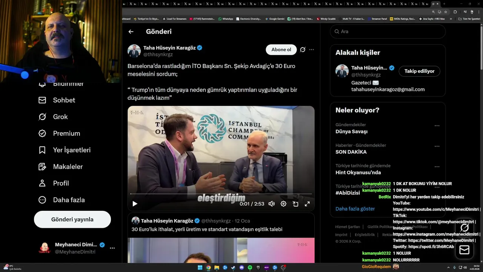Expand bookmarks overflow chevron
This screenshot has height=272, width=483.
[x=451, y=19]
